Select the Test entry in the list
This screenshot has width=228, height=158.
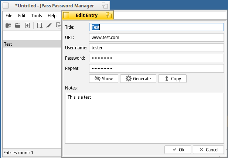click(32, 44)
